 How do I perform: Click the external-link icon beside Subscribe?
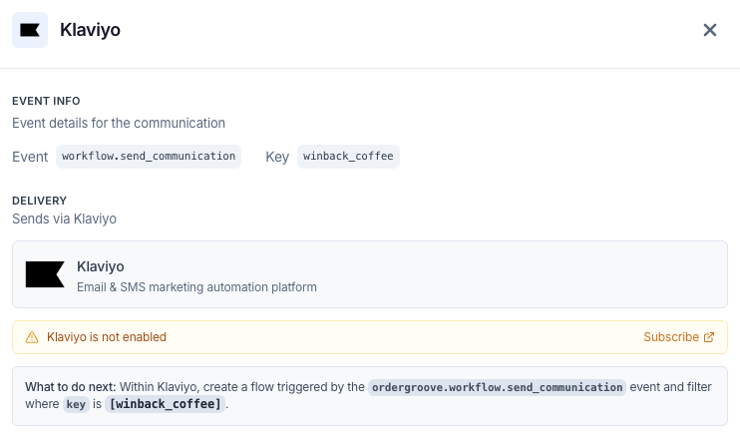pos(709,337)
